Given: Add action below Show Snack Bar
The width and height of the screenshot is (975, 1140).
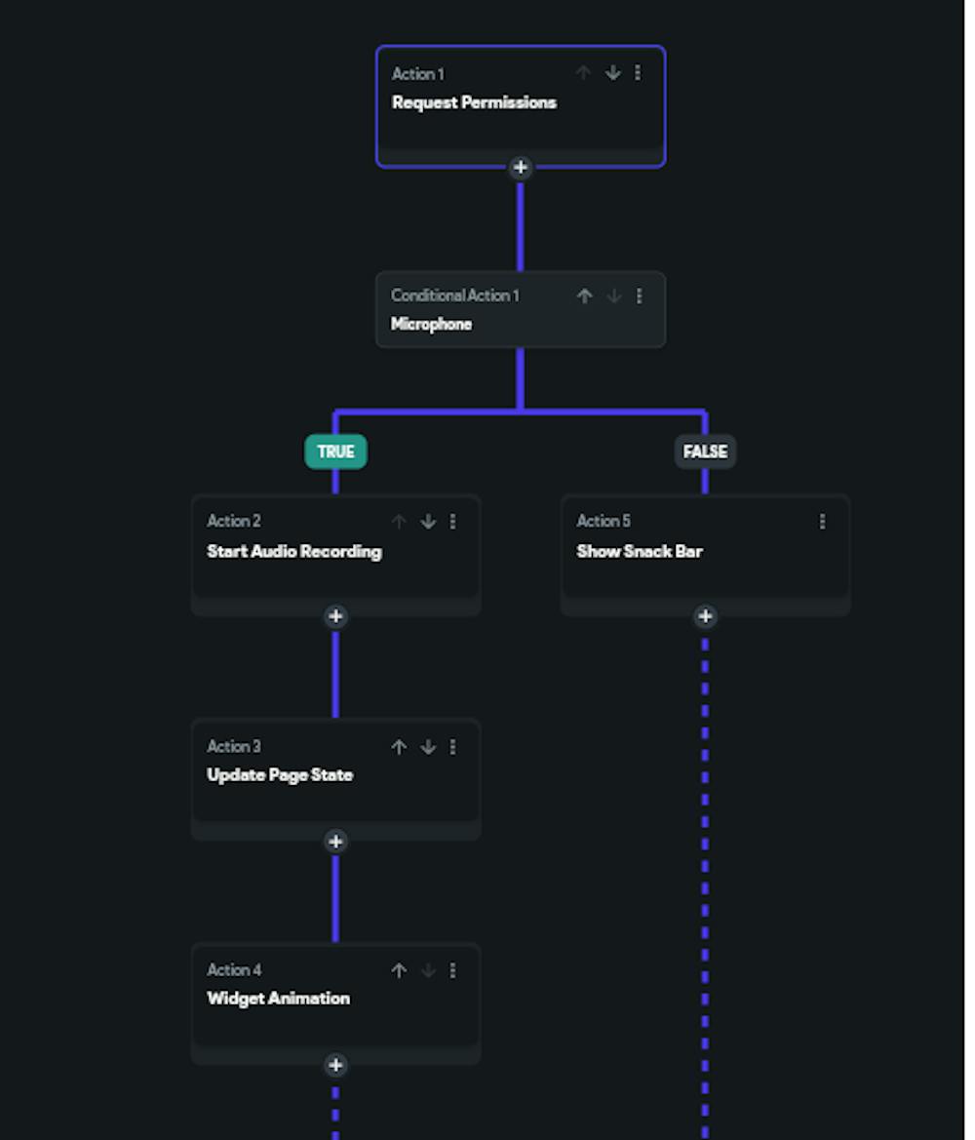Looking at the screenshot, I should click(x=705, y=616).
